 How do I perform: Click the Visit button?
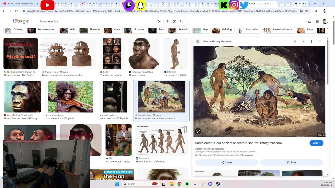[316, 143]
